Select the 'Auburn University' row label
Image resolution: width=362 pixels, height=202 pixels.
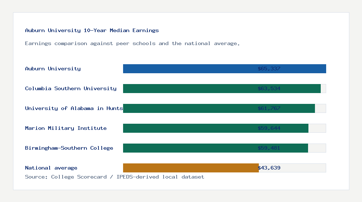[53, 69]
